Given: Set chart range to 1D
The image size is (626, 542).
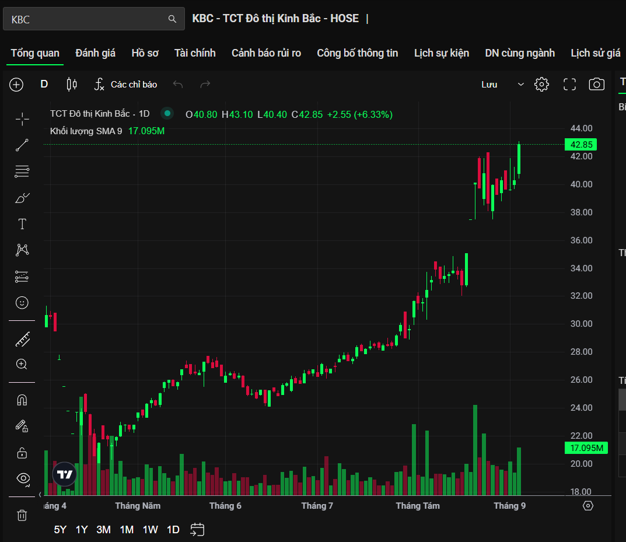Looking at the screenshot, I should click(x=173, y=530).
